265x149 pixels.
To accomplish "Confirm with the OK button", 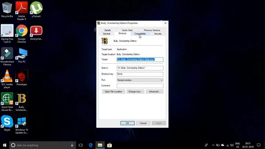I will [128, 123].
